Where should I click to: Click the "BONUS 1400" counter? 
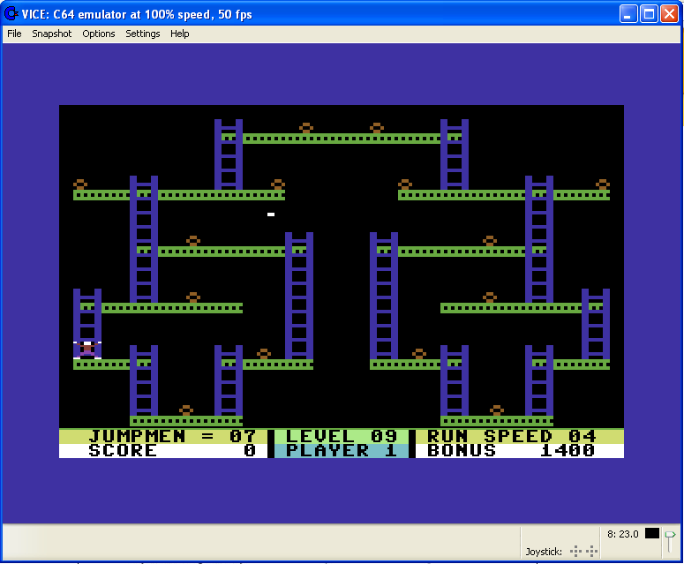point(511,450)
